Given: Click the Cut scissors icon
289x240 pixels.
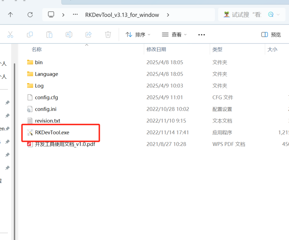Looking at the screenshot, I should [x=10, y=35].
